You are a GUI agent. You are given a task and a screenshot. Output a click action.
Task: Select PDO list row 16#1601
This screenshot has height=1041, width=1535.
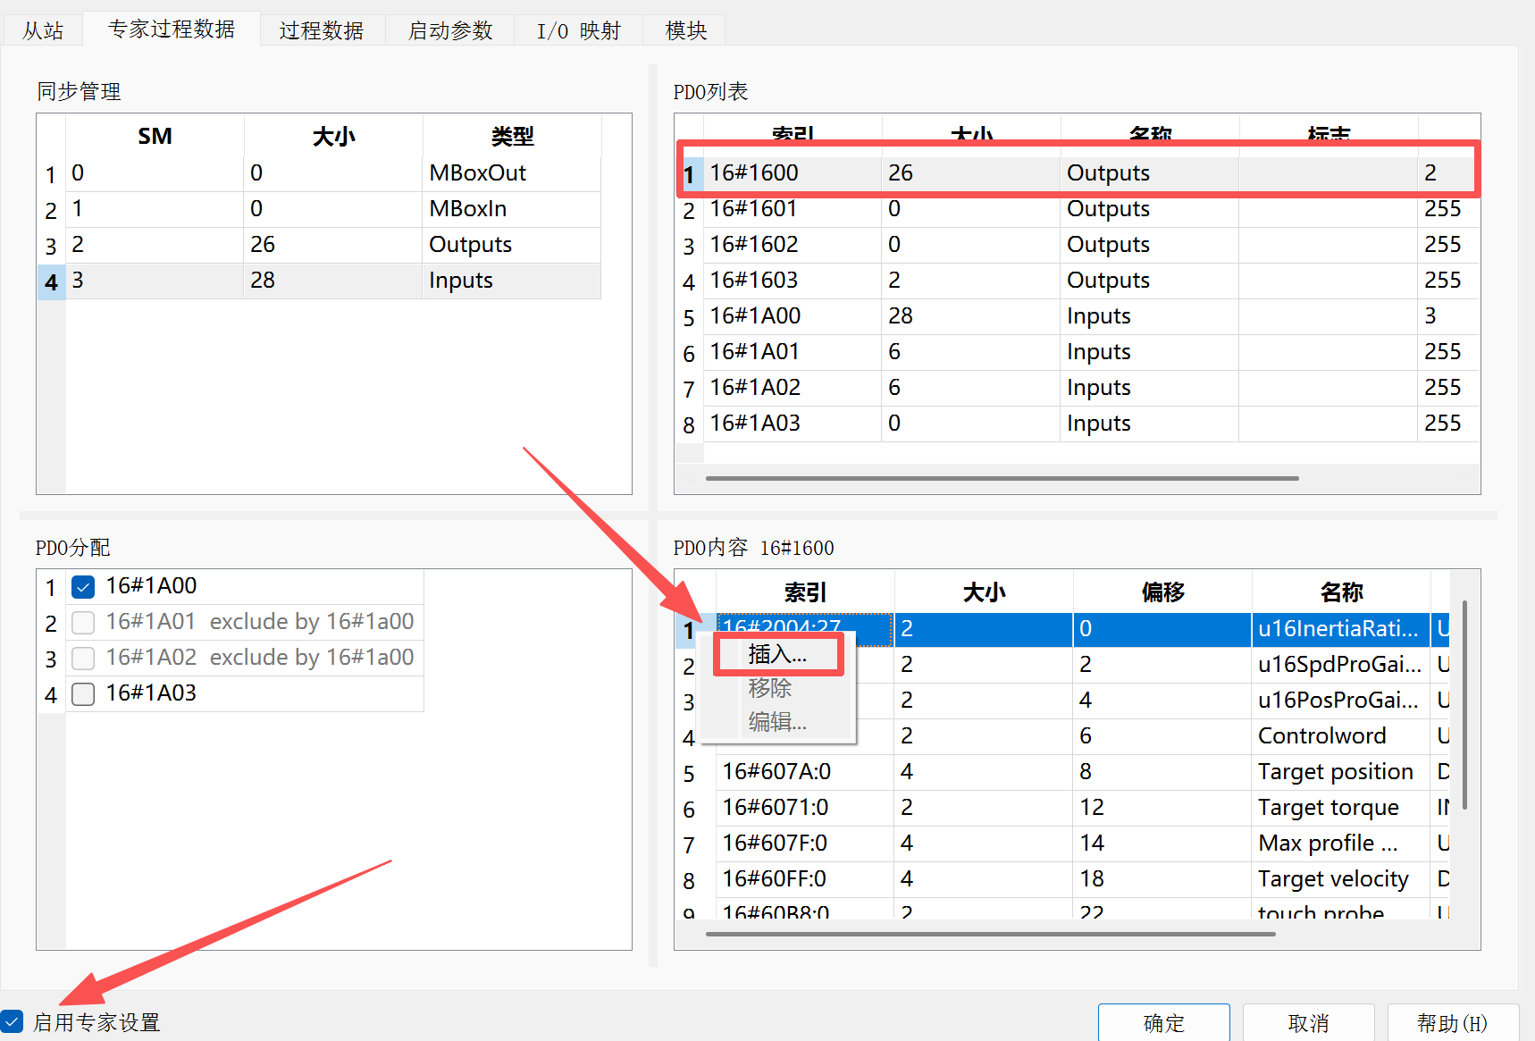click(1091, 209)
